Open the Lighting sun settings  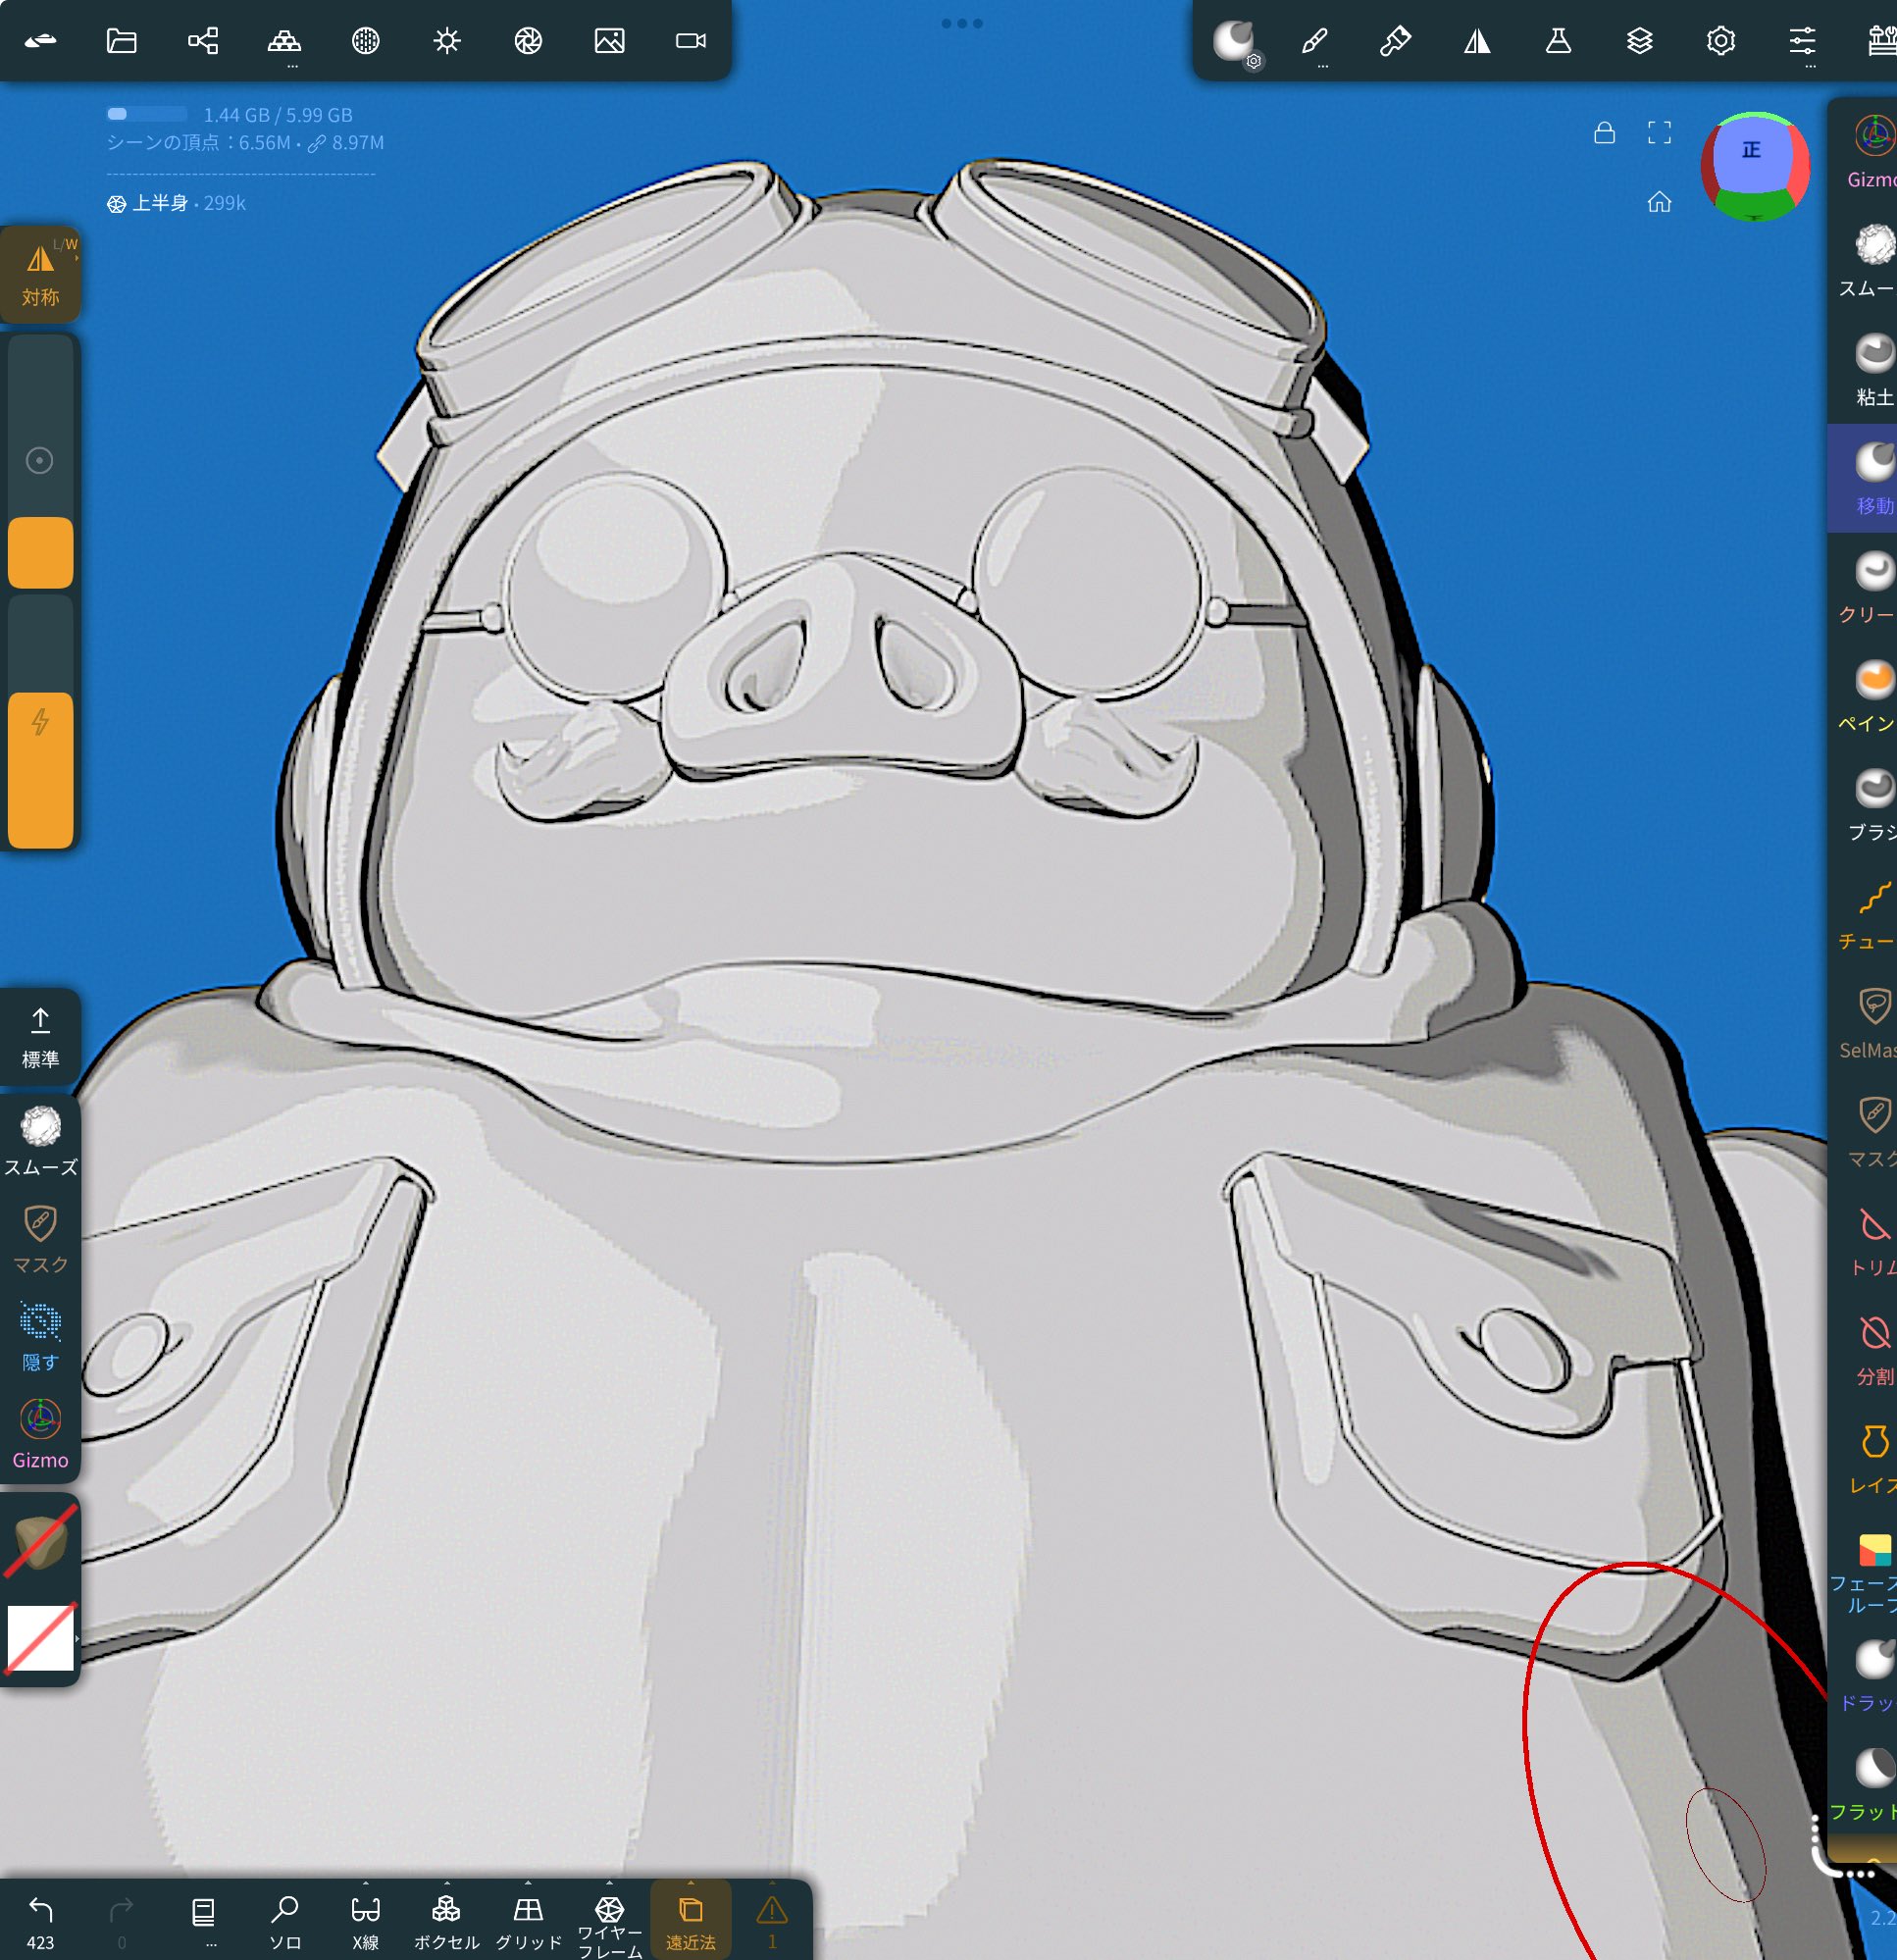447,41
